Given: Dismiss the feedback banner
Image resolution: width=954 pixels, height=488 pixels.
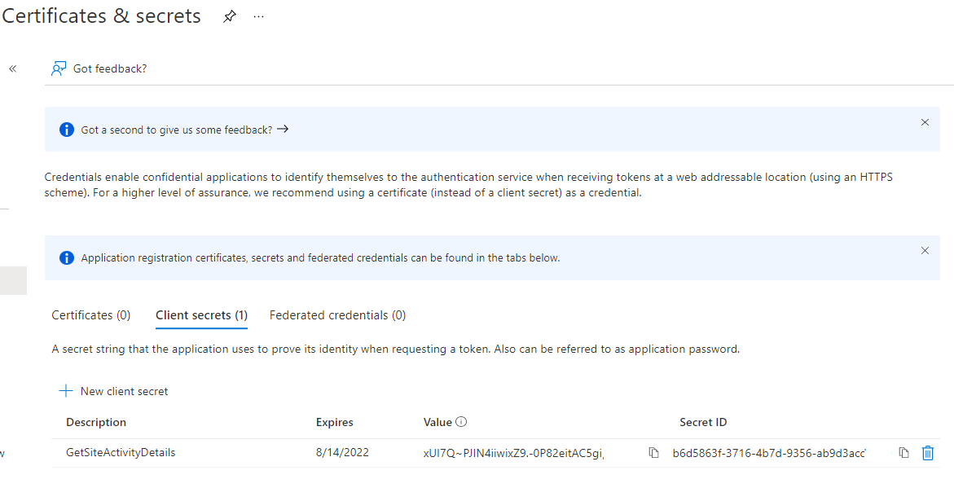Looking at the screenshot, I should coord(925,122).
